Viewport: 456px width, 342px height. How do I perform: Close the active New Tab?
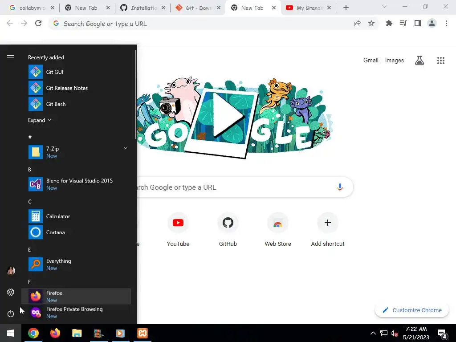(274, 8)
